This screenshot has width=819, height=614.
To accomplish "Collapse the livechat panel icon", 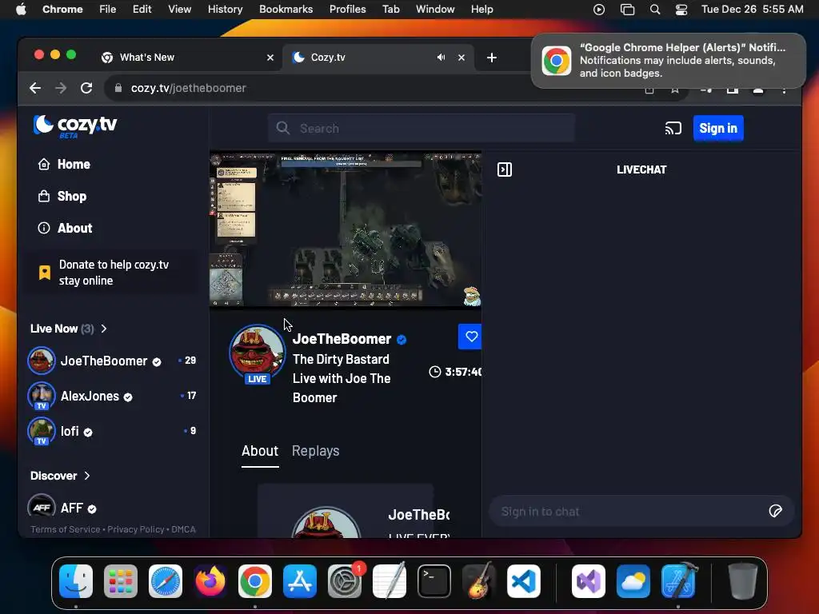I will (505, 169).
